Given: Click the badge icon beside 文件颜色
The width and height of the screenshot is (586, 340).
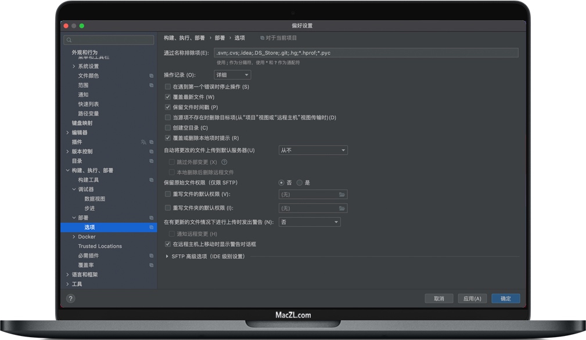Looking at the screenshot, I should [x=151, y=75].
